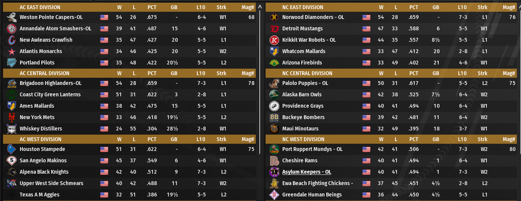Image resolution: width=521 pixels, height=201 pixels.
Task: Click the Weston Pointe Caspers team logo
Action: coord(11,17)
